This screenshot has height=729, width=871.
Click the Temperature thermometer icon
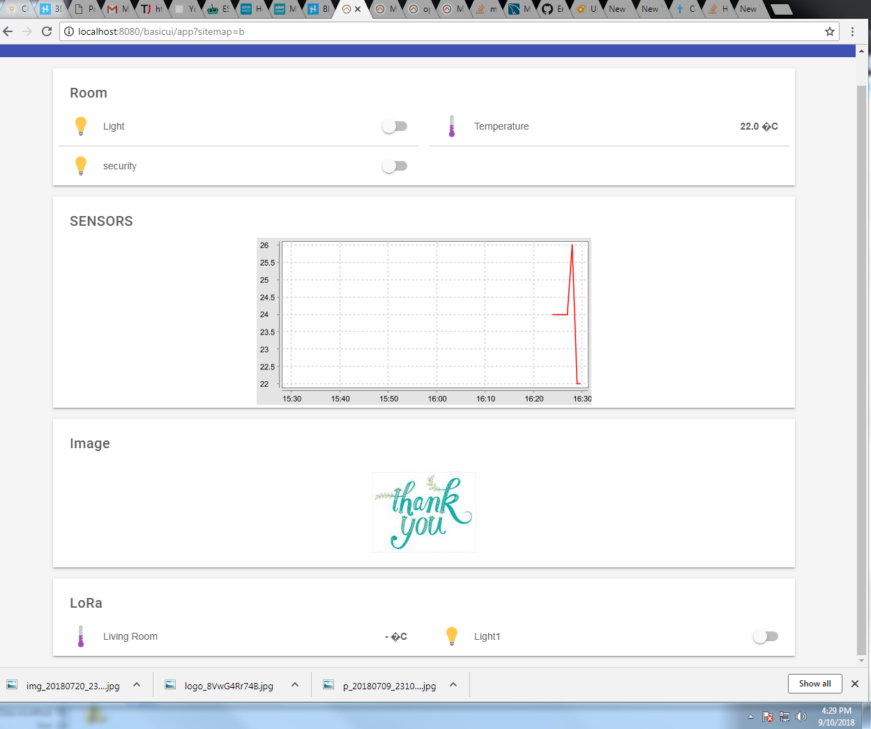click(x=452, y=126)
